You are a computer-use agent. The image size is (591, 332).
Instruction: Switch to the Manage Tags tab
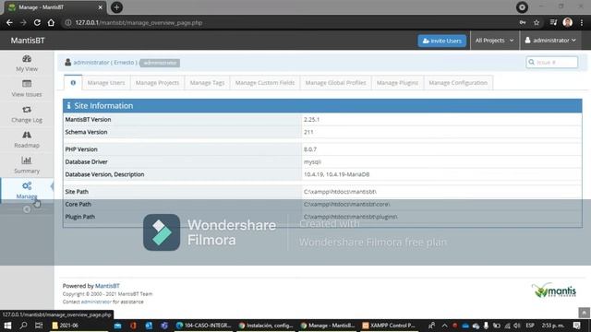[207, 82]
